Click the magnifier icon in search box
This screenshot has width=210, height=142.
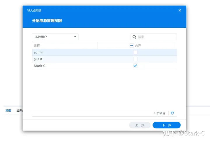pyautogui.click(x=134, y=37)
